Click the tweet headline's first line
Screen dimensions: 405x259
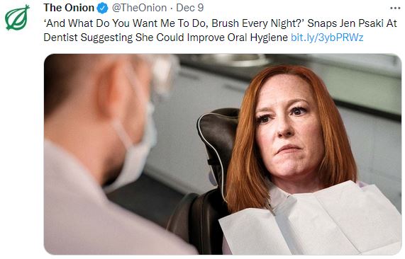(x=221, y=23)
